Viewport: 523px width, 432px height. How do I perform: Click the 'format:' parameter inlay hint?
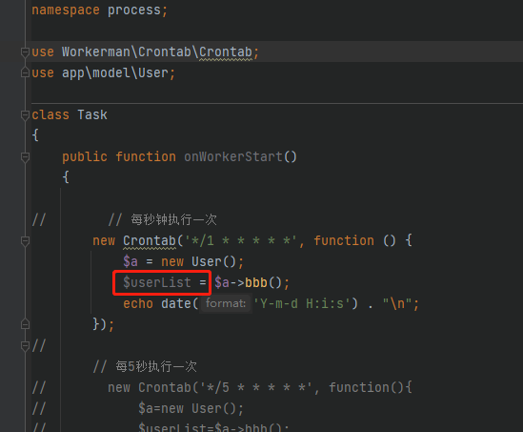226,303
